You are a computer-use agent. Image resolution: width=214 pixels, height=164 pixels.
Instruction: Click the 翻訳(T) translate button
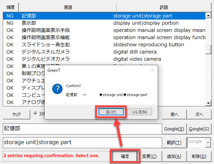click(x=174, y=142)
